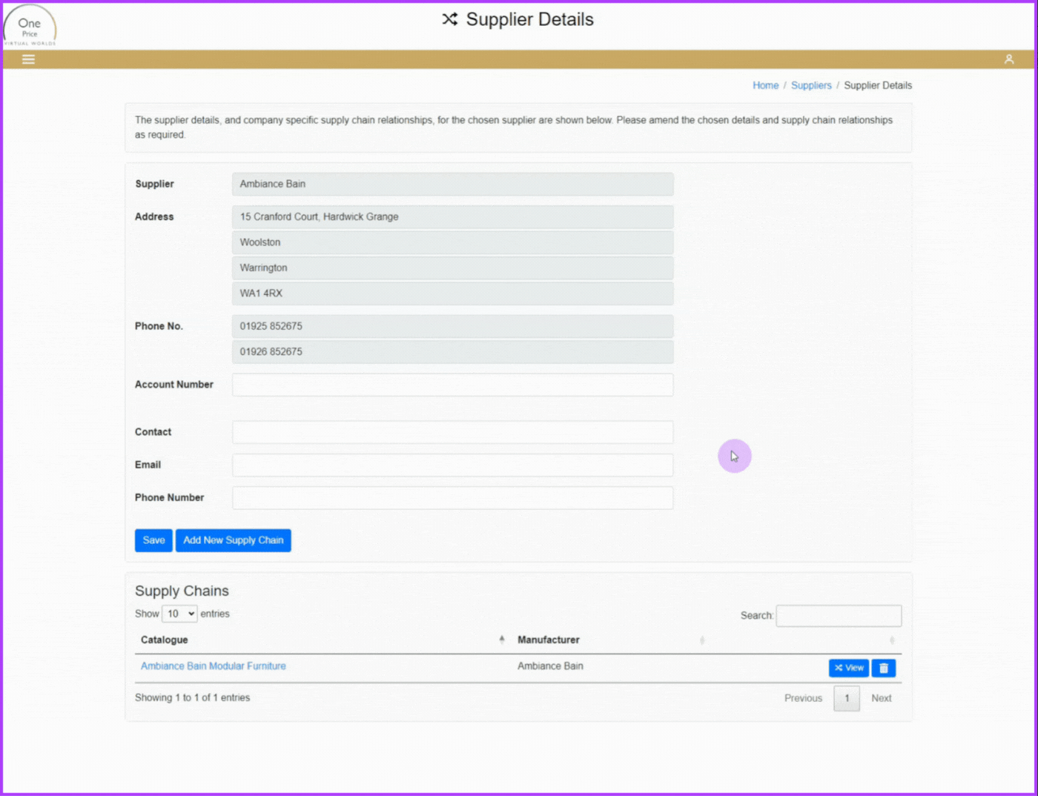Open the Show entries count dropdown

pos(179,614)
